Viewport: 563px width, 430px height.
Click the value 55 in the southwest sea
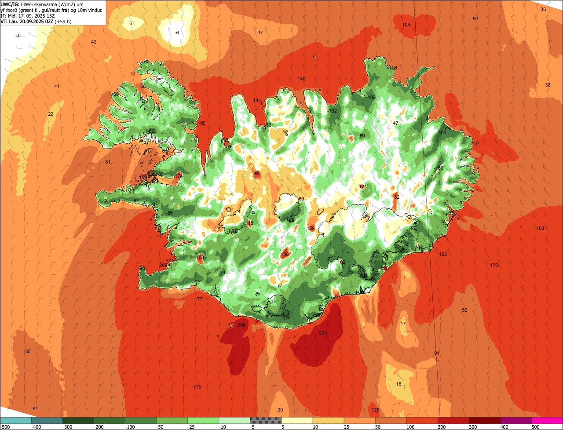[x=28, y=351]
